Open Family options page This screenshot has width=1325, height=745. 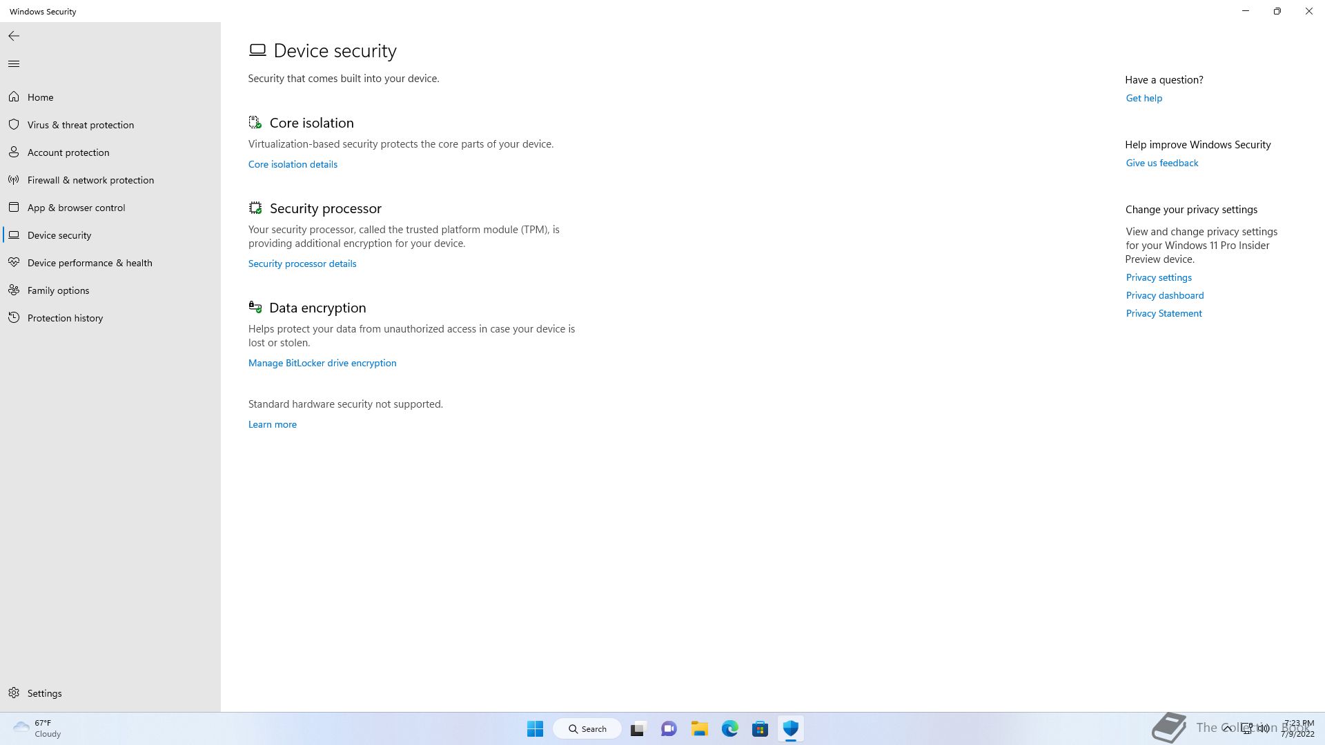(58, 290)
